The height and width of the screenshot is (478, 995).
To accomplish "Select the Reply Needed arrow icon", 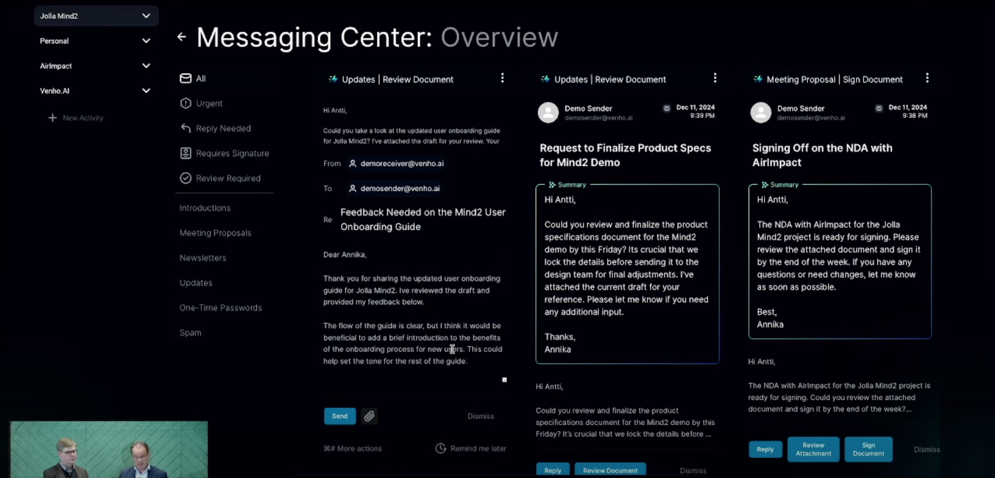I will [186, 128].
